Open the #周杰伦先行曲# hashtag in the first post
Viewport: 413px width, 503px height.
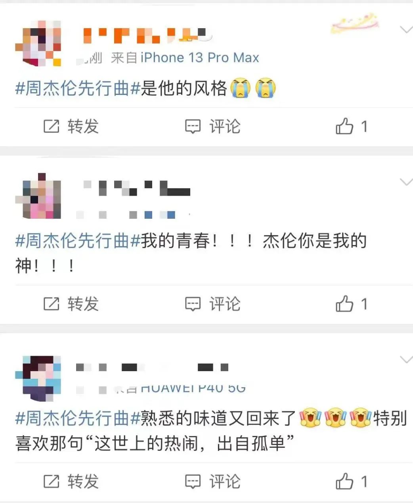coord(78,88)
